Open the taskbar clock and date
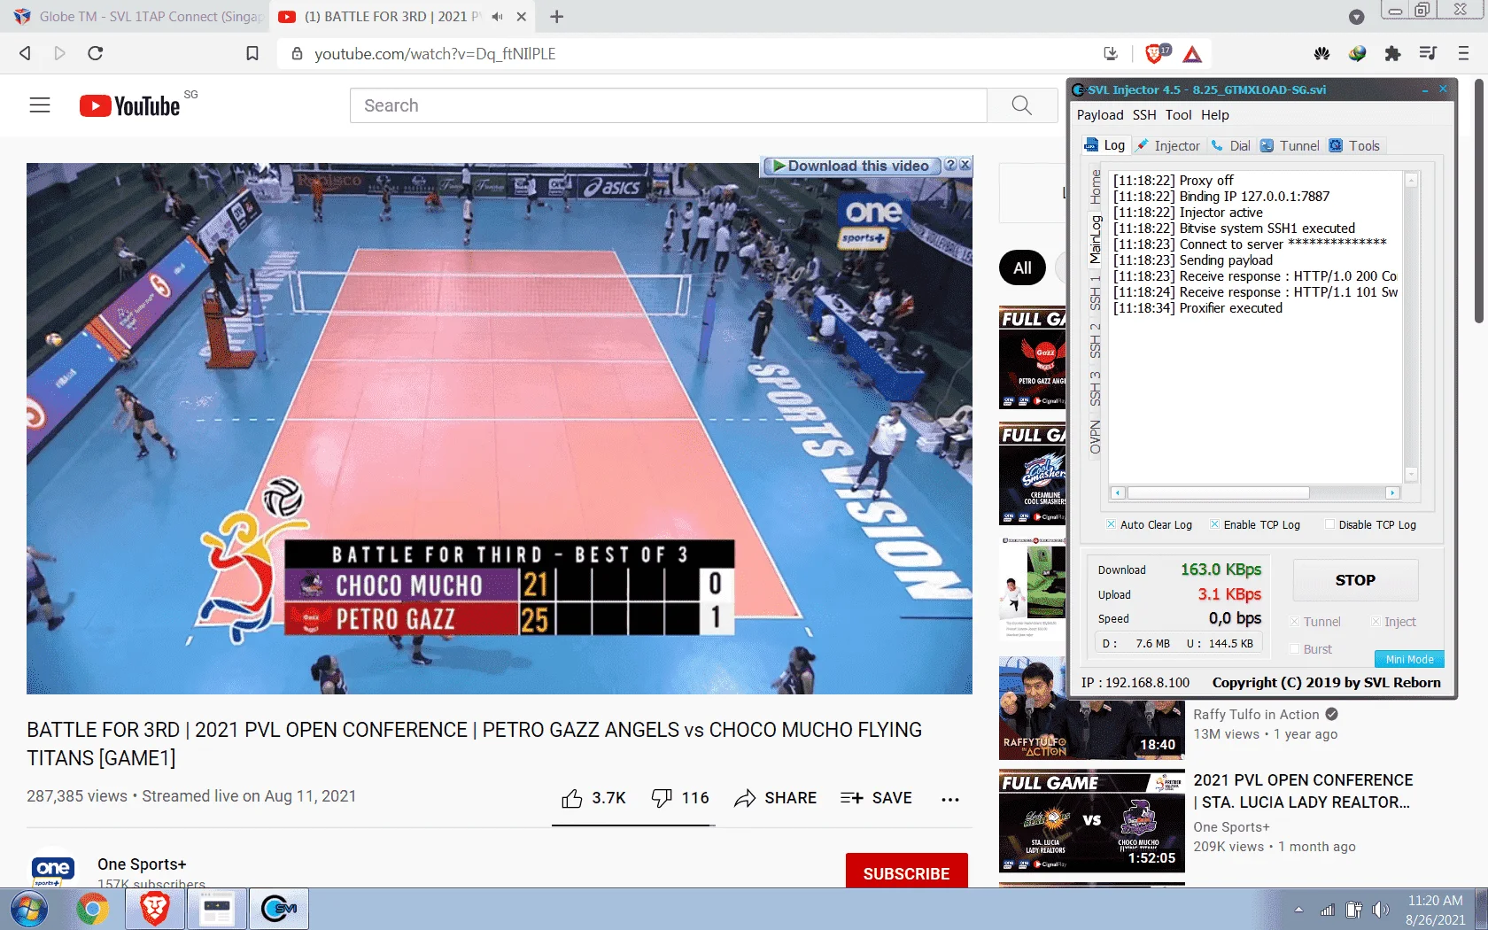1488x930 pixels. click(1435, 910)
